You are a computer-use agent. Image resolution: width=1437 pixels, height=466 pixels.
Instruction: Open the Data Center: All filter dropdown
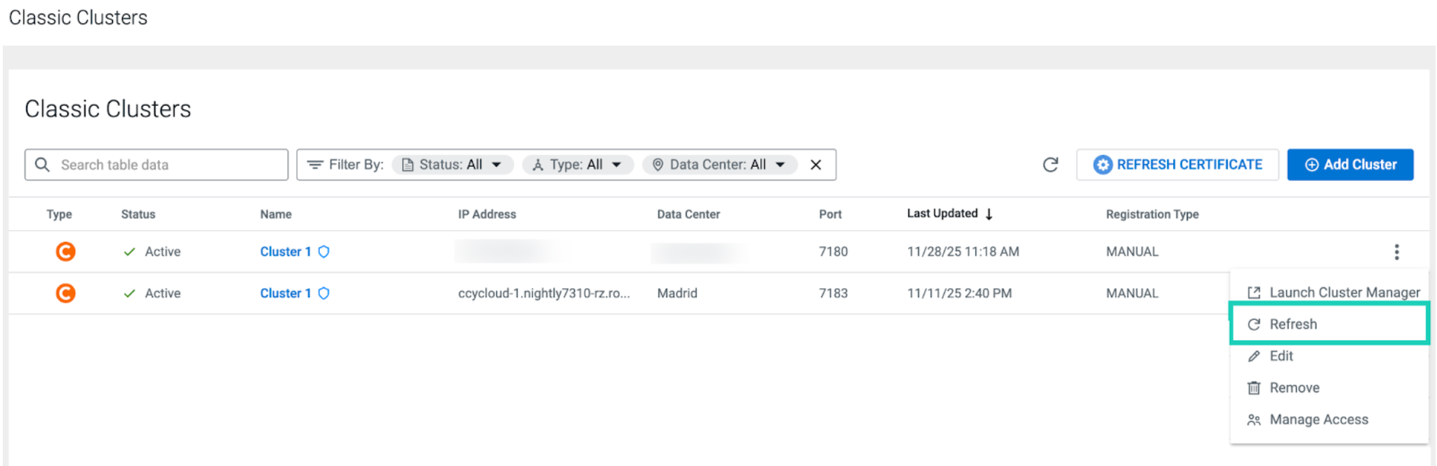click(719, 165)
